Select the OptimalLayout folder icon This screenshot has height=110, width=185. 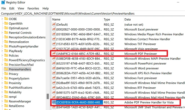[6, 28]
